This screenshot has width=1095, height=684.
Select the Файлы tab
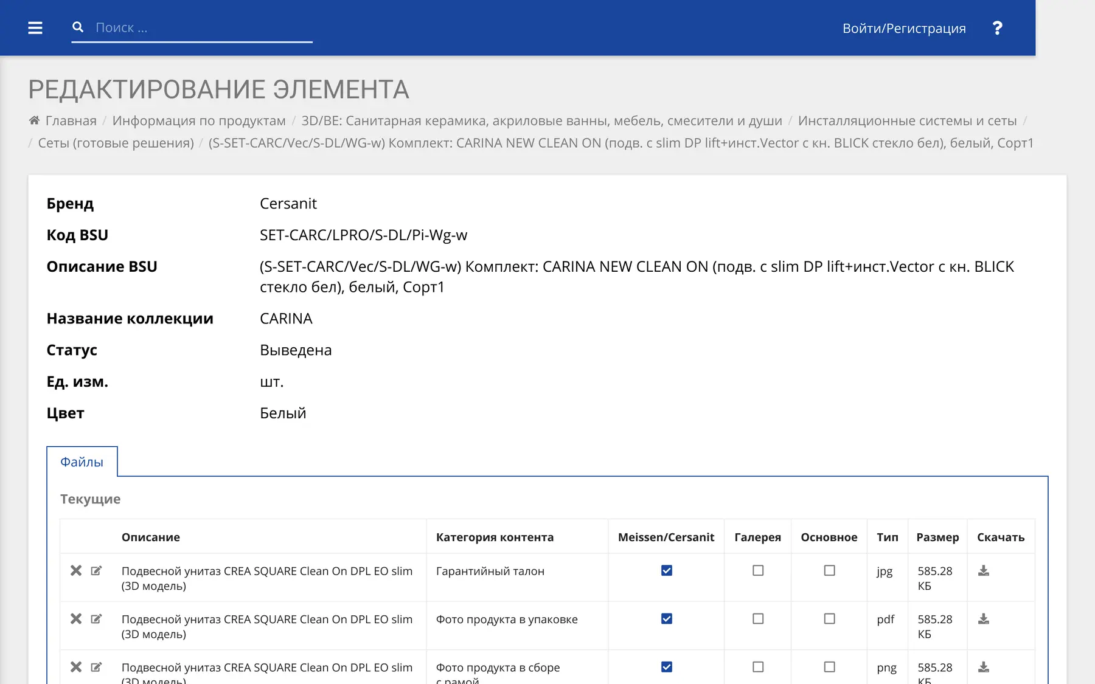[x=82, y=462]
